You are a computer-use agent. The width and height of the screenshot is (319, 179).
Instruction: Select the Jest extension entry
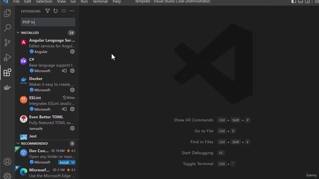pos(47,137)
